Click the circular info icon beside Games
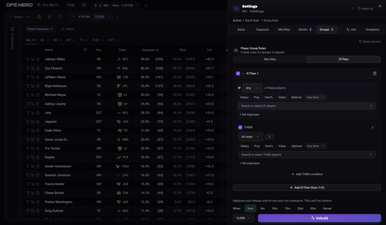 pos(60,17)
